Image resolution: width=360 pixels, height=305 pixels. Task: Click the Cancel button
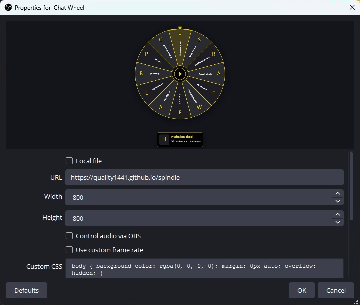[x=336, y=291]
